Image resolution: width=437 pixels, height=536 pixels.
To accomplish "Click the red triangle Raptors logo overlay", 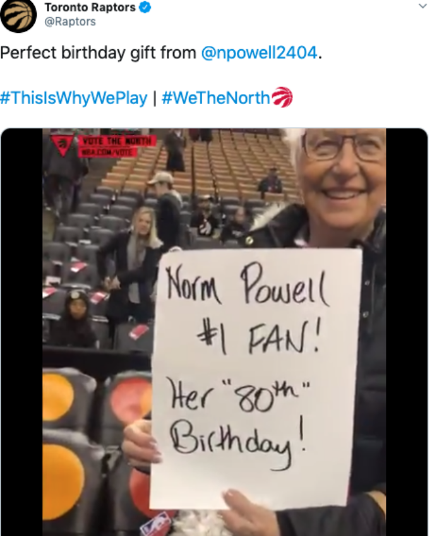I will click(x=63, y=145).
